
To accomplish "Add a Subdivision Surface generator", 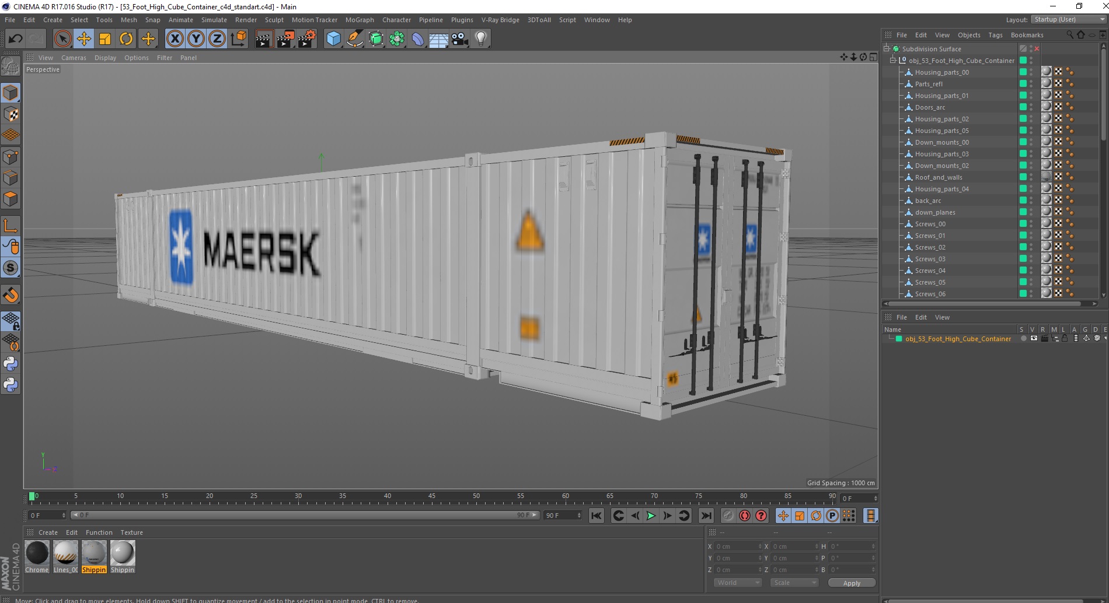I will (x=376, y=39).
